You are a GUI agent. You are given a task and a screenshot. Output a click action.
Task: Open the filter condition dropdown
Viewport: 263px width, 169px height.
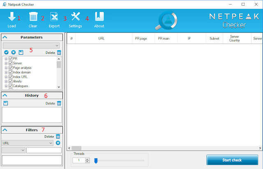tap(14, 150)
